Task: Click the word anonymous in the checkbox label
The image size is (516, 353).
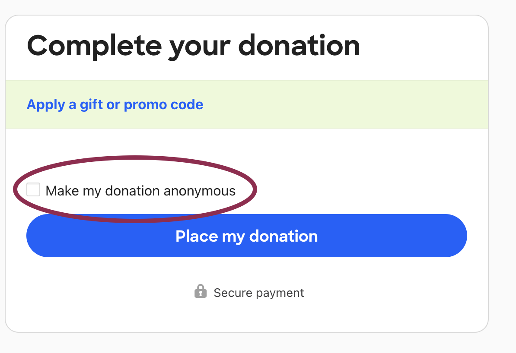Action: coord(200,192)
